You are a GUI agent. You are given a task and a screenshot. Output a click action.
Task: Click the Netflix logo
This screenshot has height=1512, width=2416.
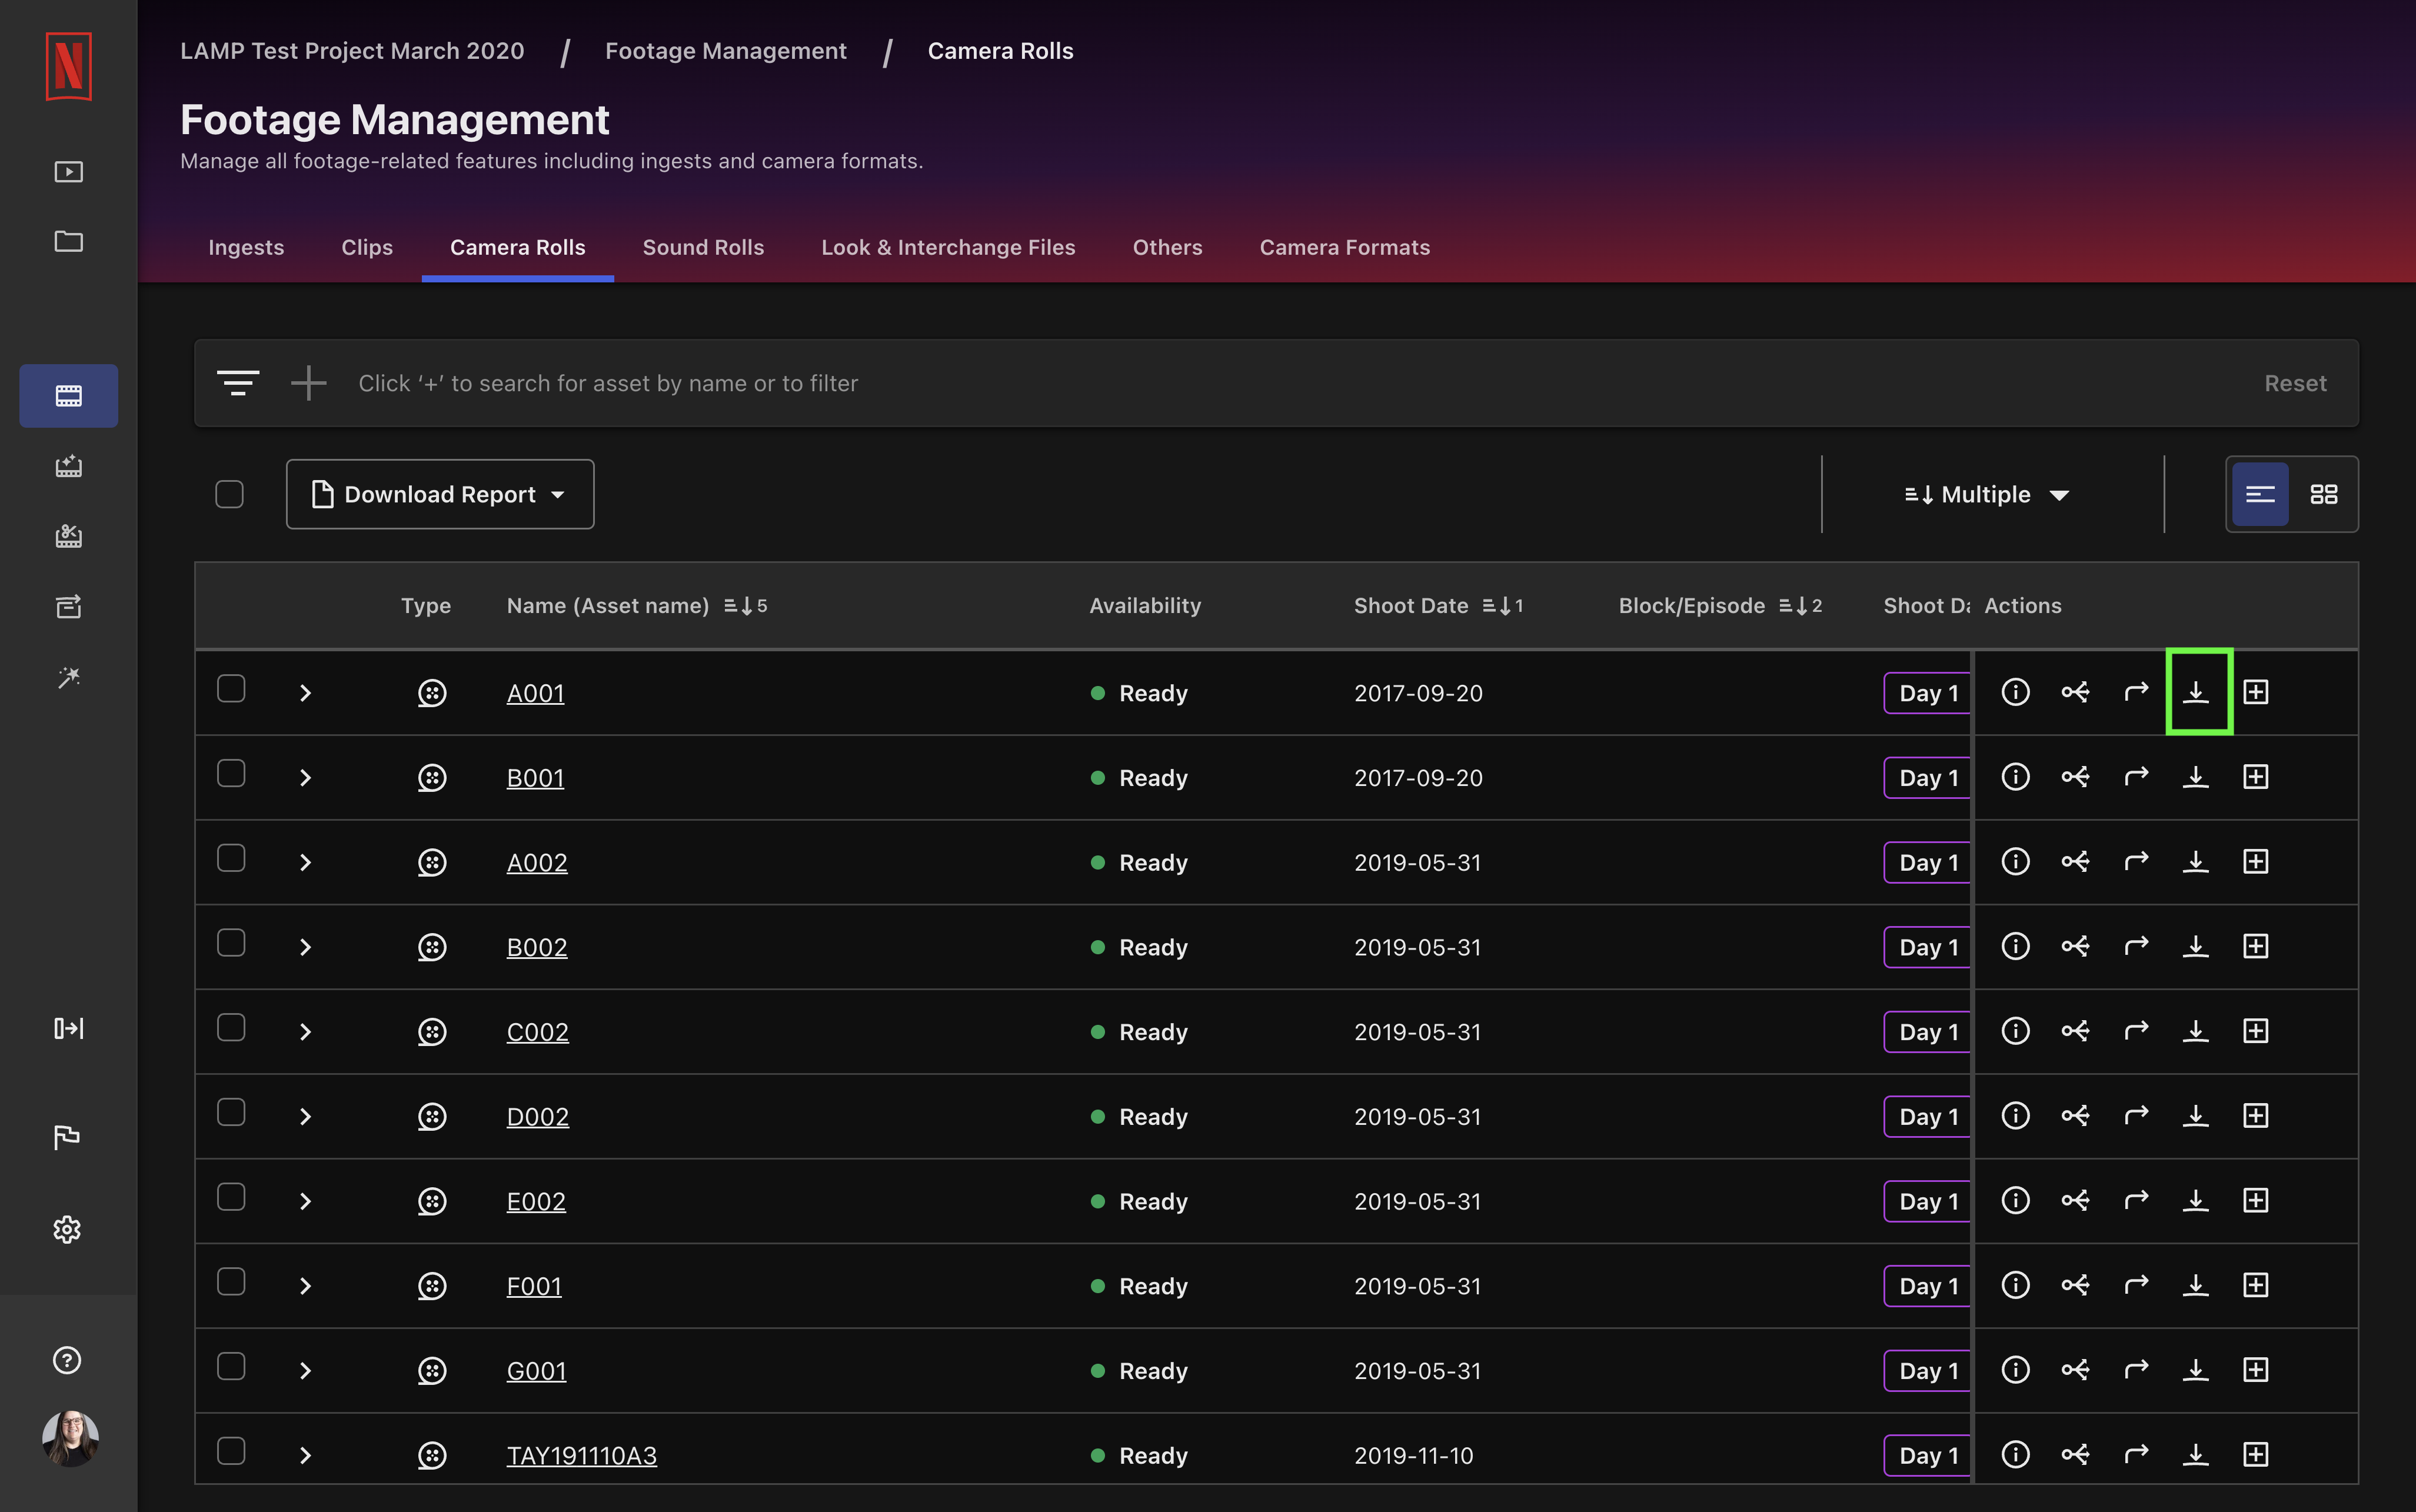point(68,66)
